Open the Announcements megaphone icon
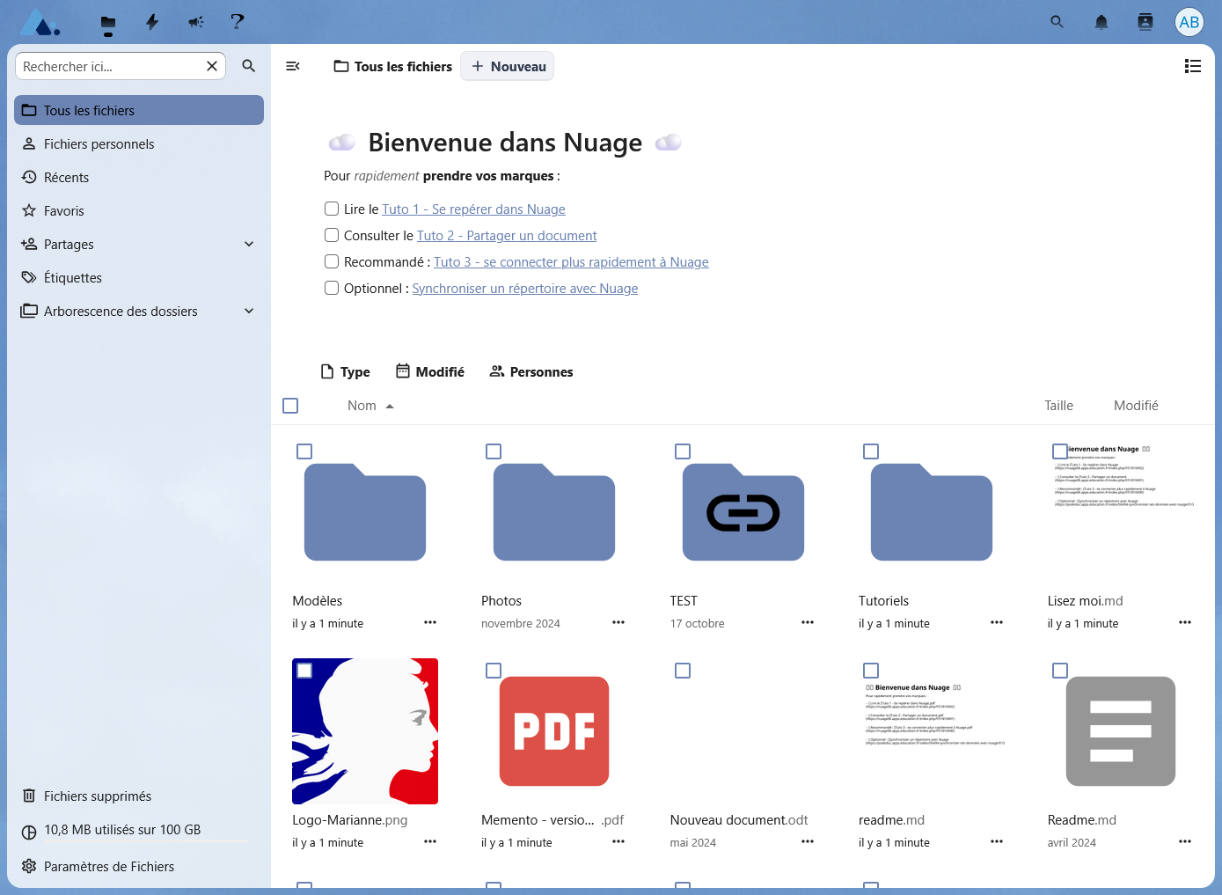The height and width of the screenshot is (895, 1222). point(195,22)
